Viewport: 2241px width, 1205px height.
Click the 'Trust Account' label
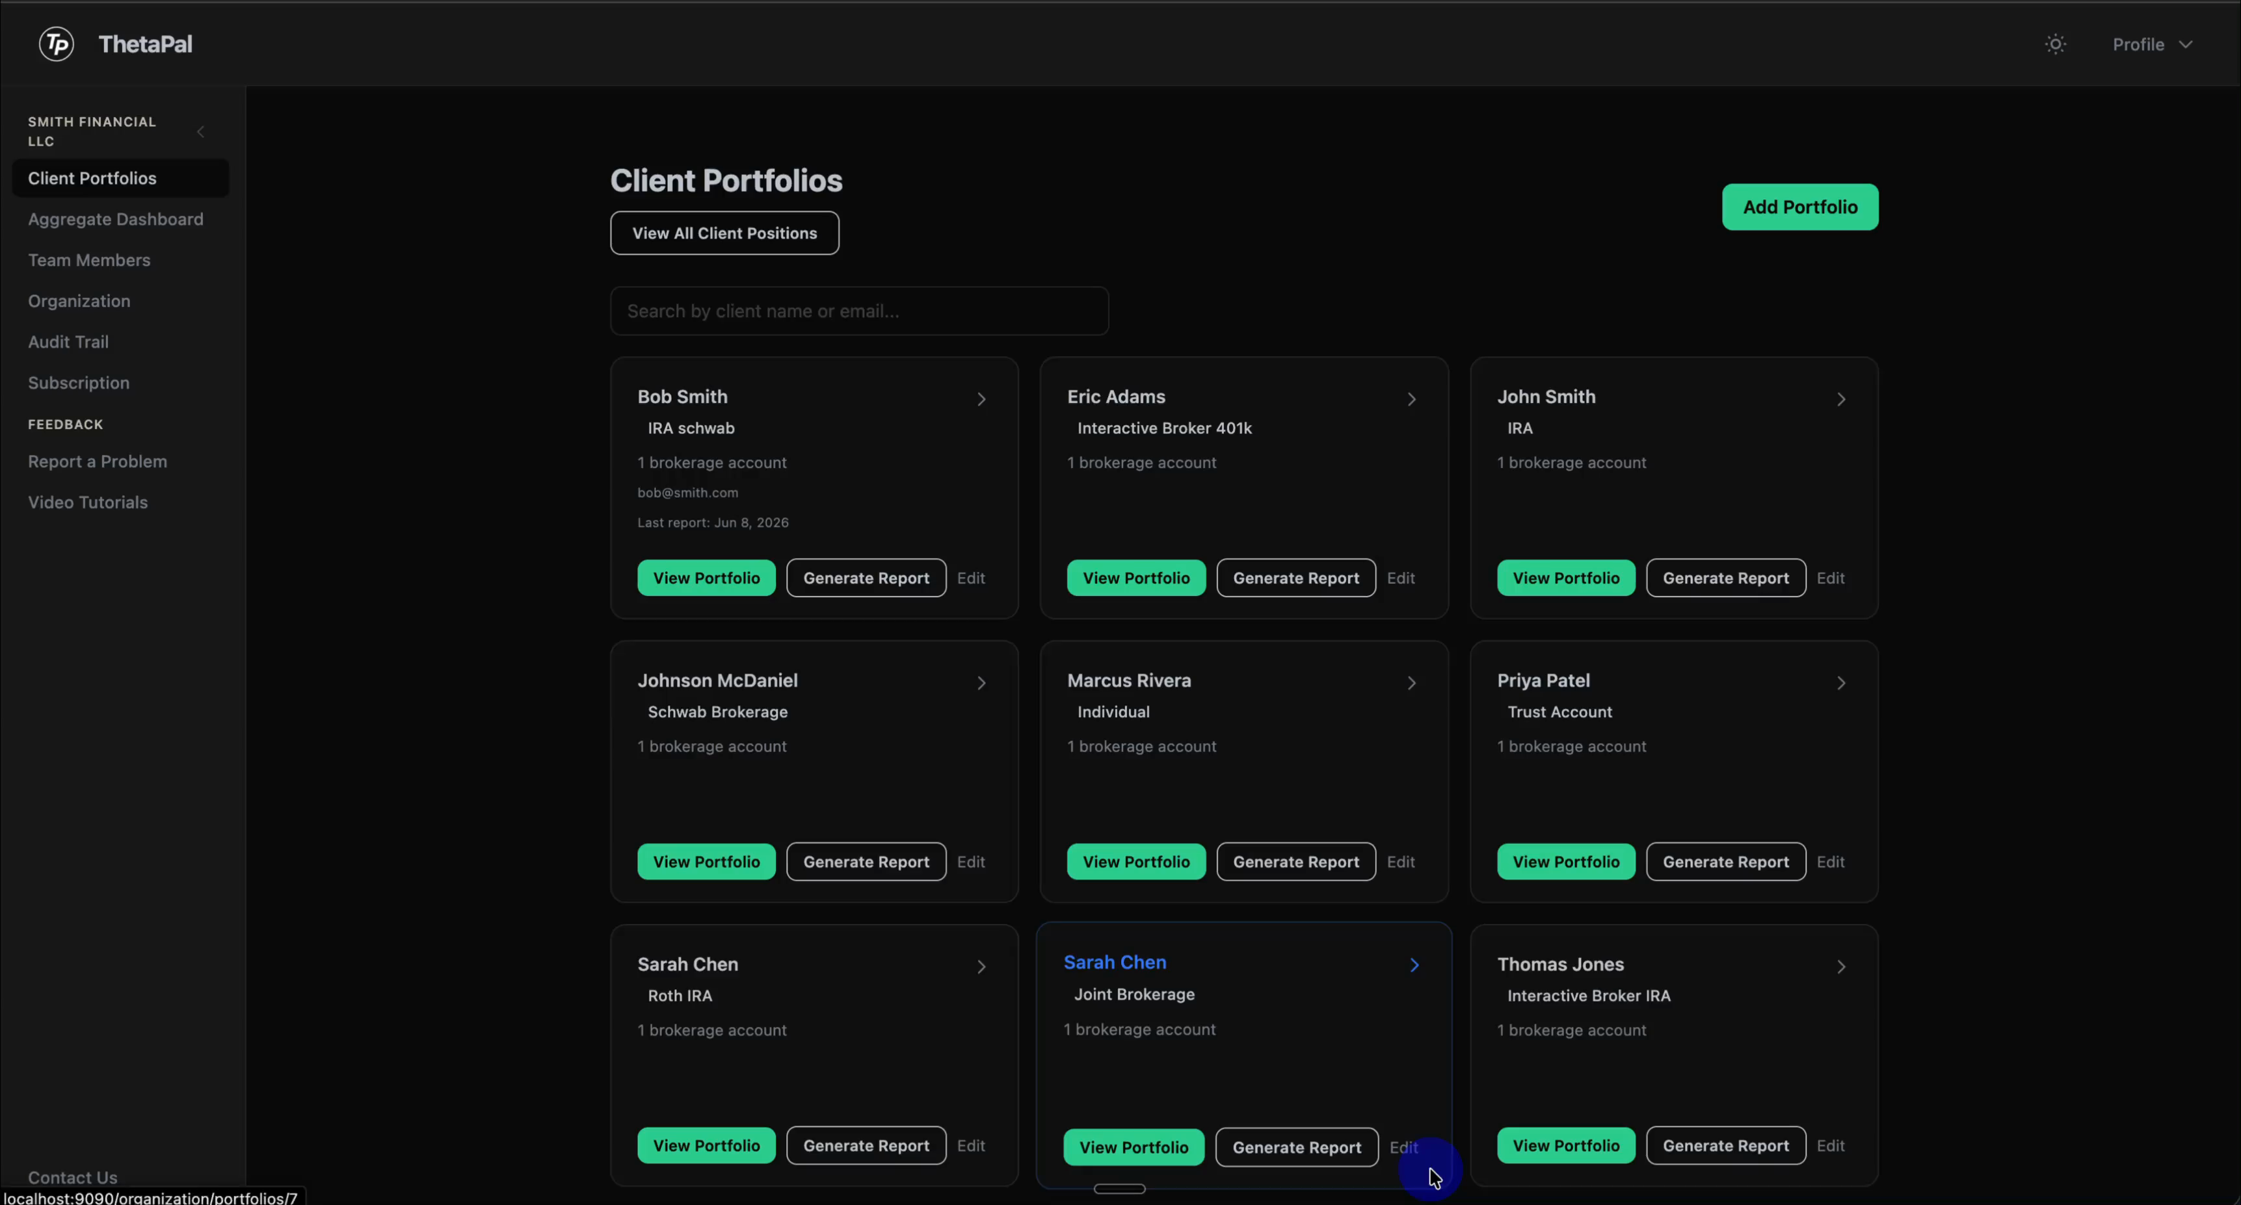1559,712
